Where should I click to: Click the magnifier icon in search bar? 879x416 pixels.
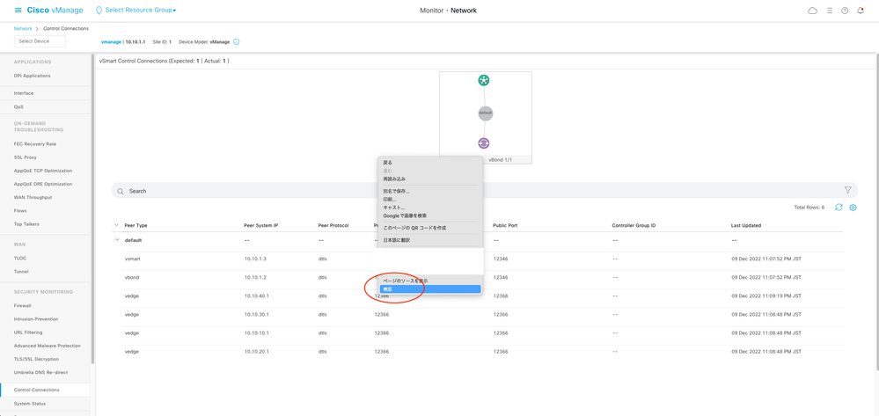coord(121,191)
